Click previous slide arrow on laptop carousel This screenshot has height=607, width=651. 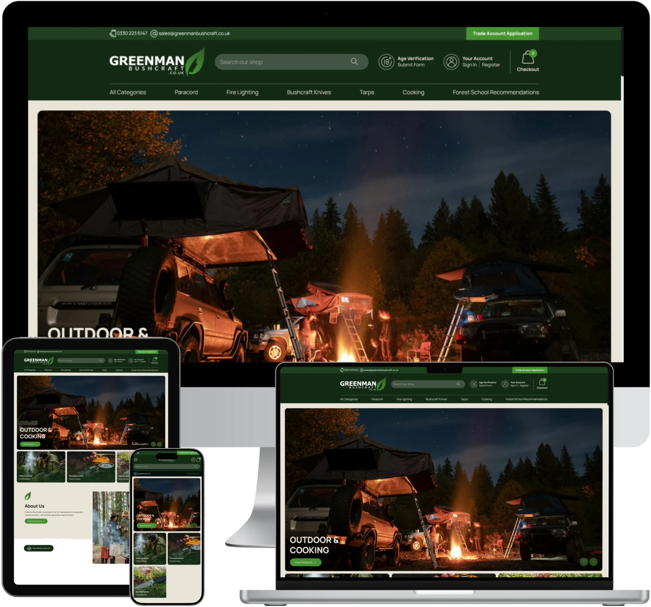[584, 562]
